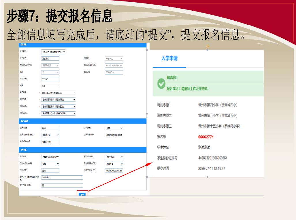The width and height of the screenshot is (296, 220).
Task: Click the red registration number 66662771
Action: pos(206,137)
